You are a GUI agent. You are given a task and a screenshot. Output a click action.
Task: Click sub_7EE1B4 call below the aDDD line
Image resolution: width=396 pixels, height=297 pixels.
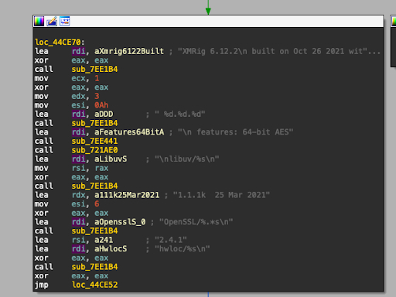tap(94, 123)
